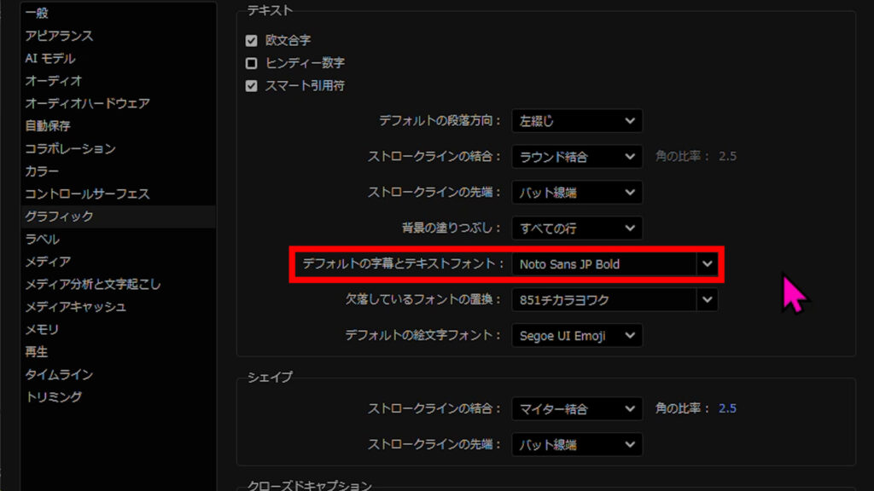The width and height of the screenshot is (874, 491).
Task: Select ラベル in the category list
Action: 42,239
